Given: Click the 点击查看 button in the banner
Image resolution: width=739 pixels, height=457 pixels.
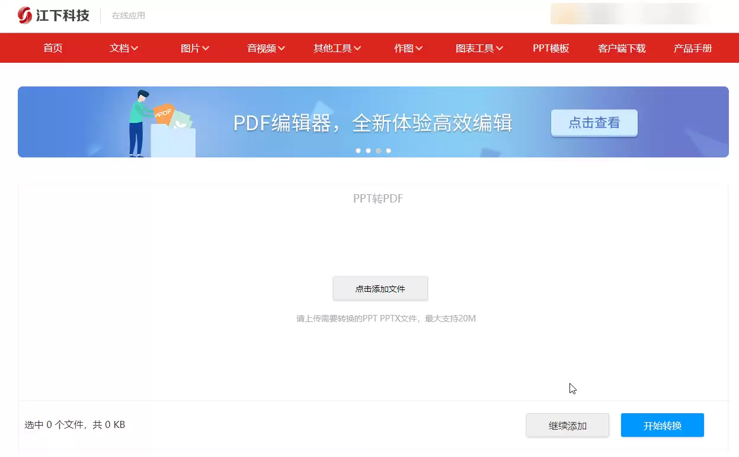Looking at the screenshot, I should 594,123.
